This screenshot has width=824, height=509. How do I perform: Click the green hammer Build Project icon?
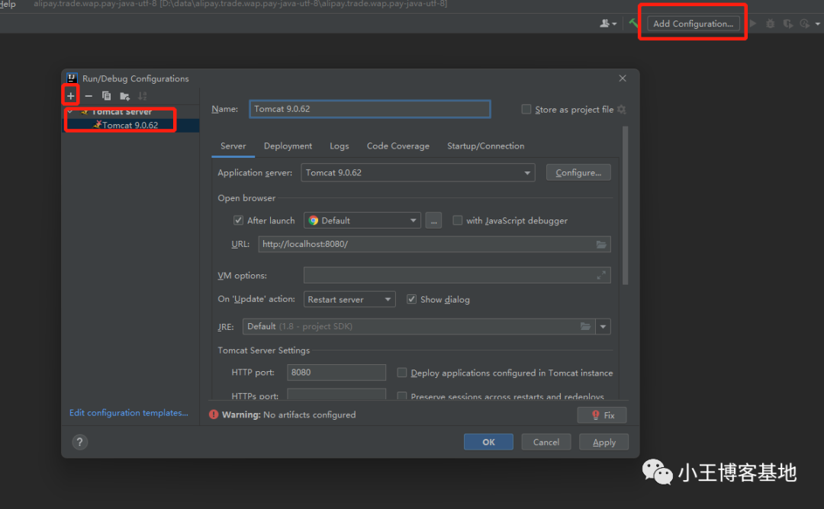[633, 24]
